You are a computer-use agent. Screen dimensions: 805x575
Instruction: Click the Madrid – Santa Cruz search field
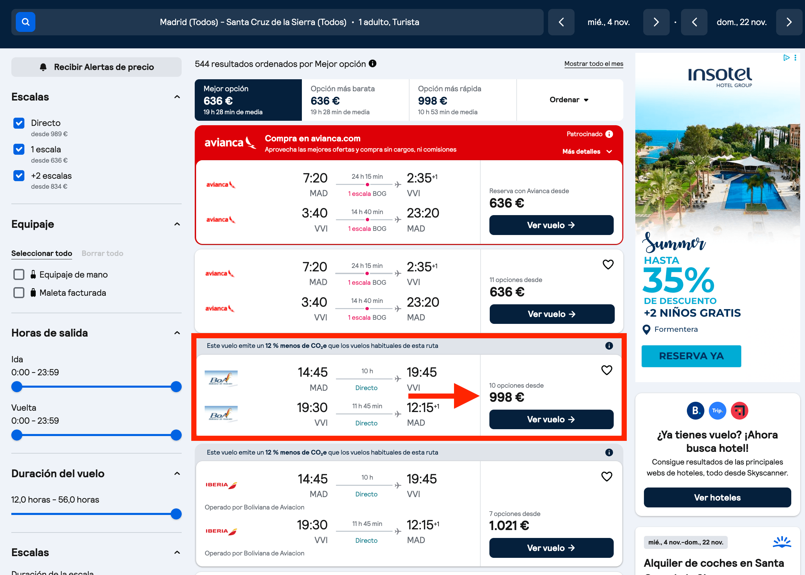[x=277, y=22]
